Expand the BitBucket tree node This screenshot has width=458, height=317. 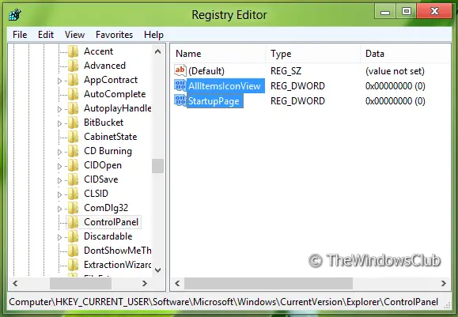(x=59, y=123)
